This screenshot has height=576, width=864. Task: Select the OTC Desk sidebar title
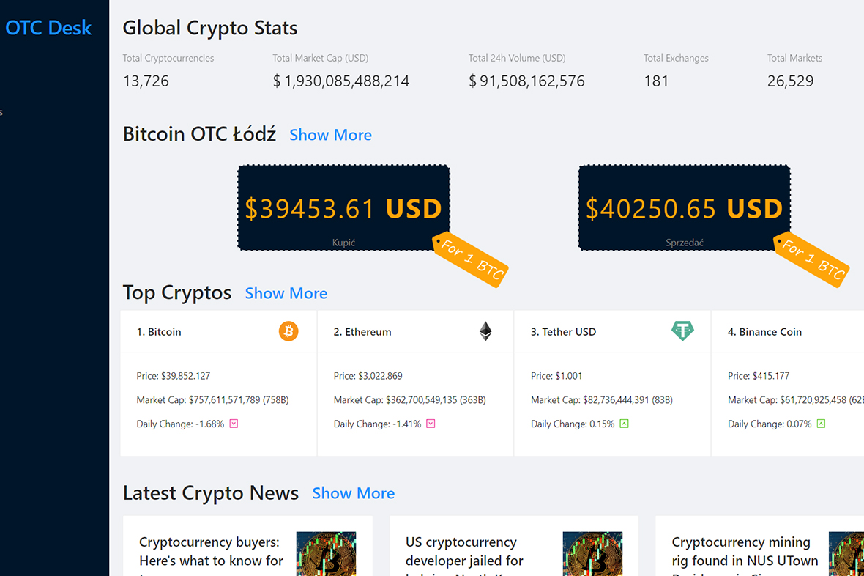click(x=48, y=27)
